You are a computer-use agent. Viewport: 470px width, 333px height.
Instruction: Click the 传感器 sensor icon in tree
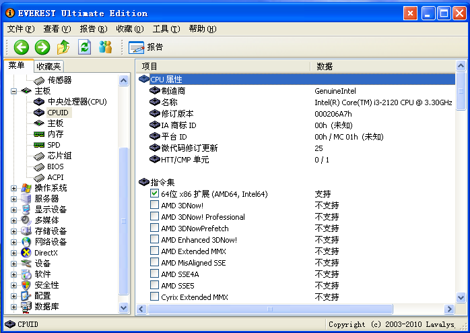click(39, 80)
